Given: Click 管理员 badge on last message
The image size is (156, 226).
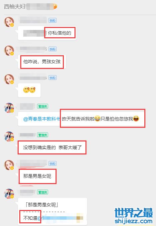Looking at the screenshot, I should coord(43,192).
